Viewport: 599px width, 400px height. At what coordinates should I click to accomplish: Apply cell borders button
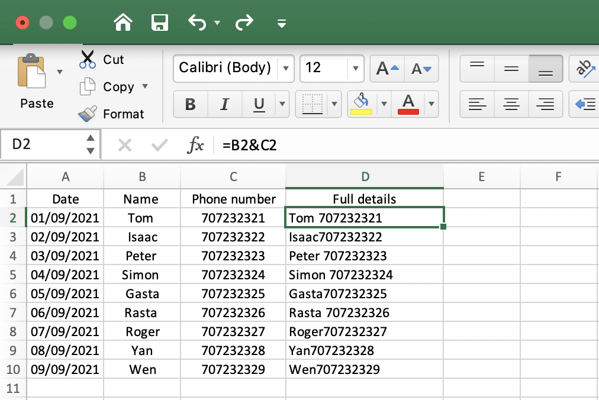coord(312,104)
